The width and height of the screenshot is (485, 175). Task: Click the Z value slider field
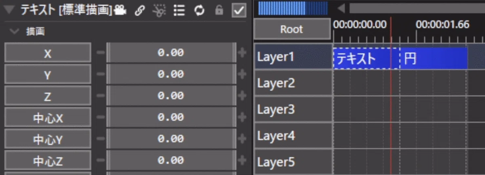pos(171,96)
